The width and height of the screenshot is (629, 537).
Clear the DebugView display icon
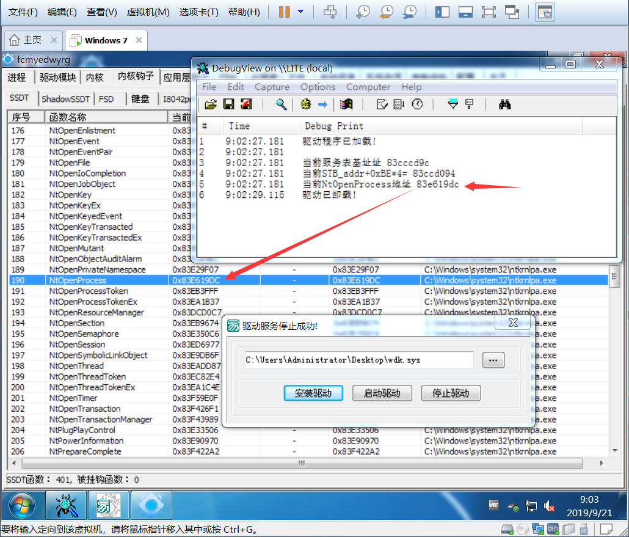pyautogui.click(x=382, y=104)
